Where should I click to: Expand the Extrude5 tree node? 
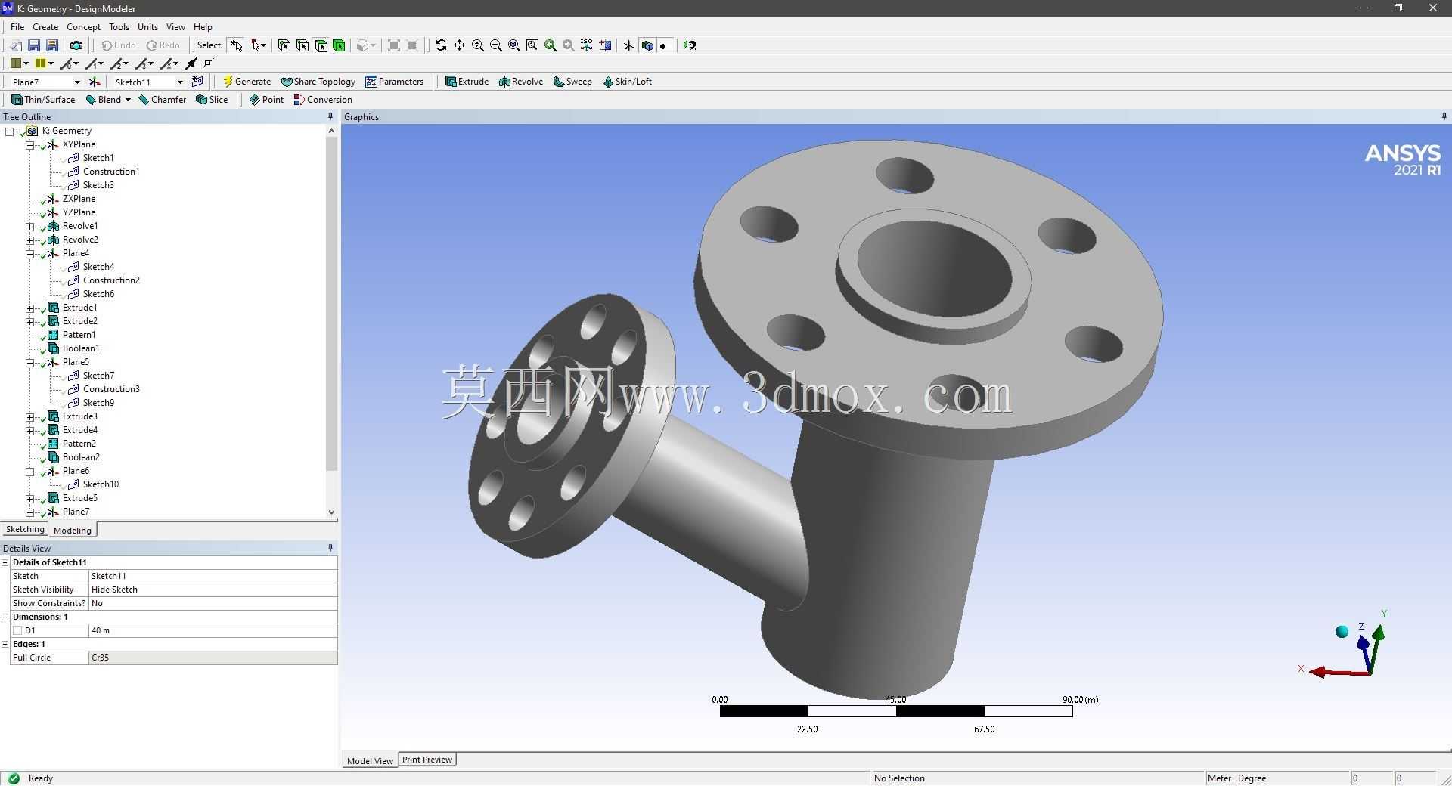(x=29, y=498)
